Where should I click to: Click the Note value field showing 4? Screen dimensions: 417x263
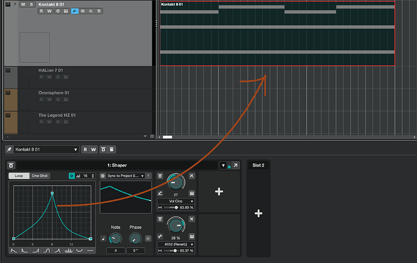point(115,250)
